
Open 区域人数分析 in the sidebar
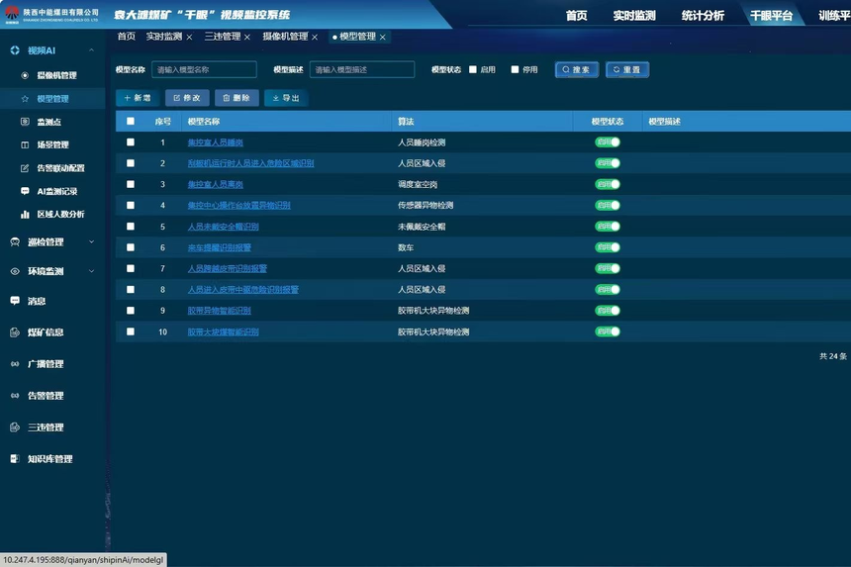(x=60, y=215)
